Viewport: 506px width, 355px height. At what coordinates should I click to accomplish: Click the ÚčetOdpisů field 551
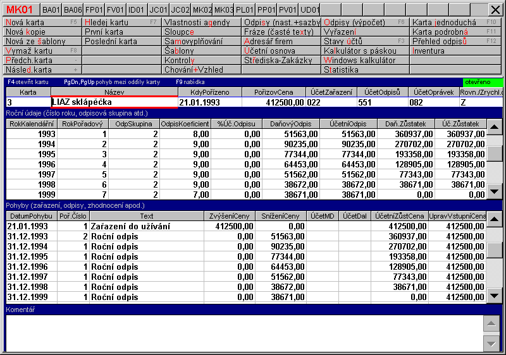(x=383, y=102)
